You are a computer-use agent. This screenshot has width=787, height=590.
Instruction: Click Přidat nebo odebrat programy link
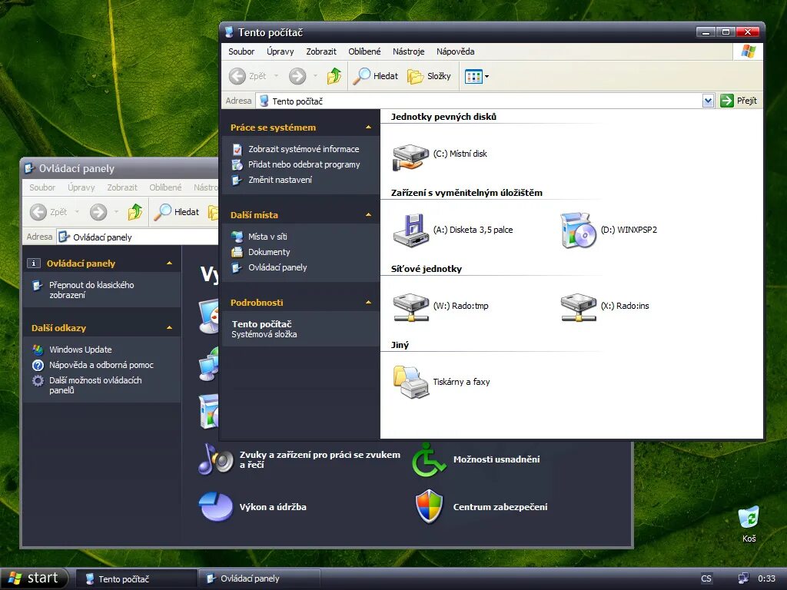(x=304, y=164)
